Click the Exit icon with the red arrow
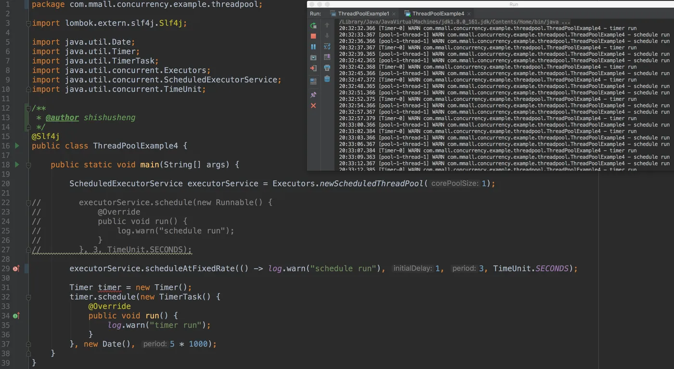 point(313,68)
